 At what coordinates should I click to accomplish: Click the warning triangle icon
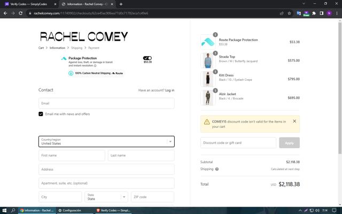[x=207, y=122]
